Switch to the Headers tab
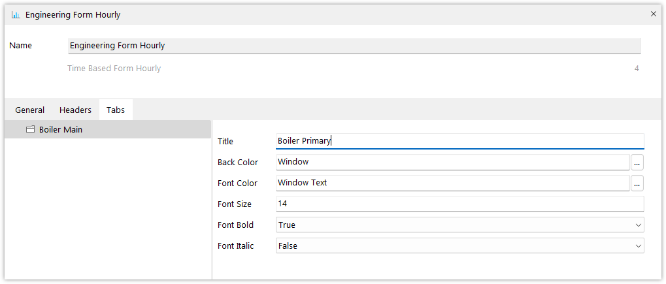 75,110
